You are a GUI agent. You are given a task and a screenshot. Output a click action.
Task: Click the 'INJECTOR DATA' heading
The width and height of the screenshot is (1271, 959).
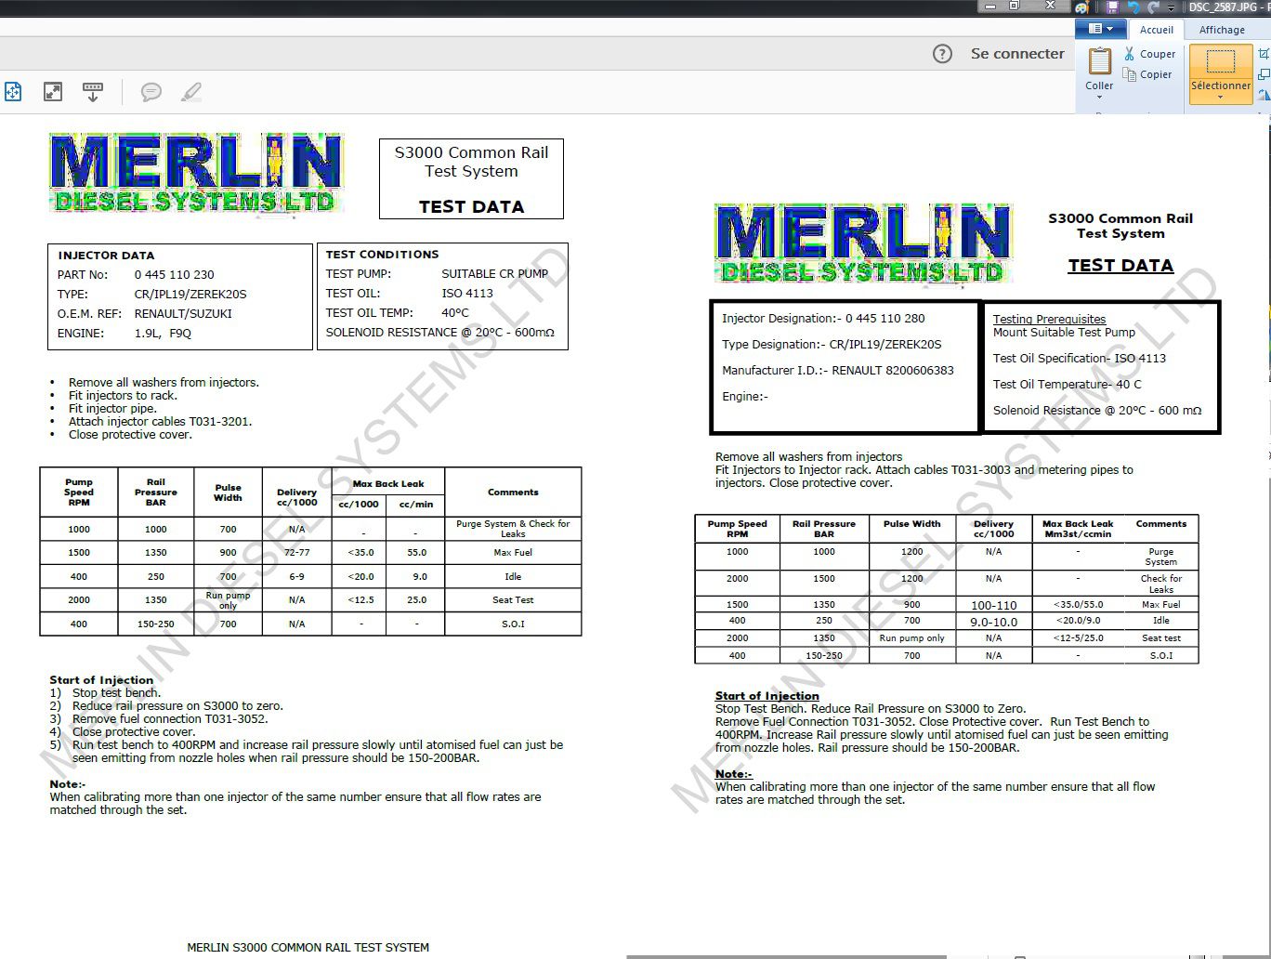coord(106,256)
